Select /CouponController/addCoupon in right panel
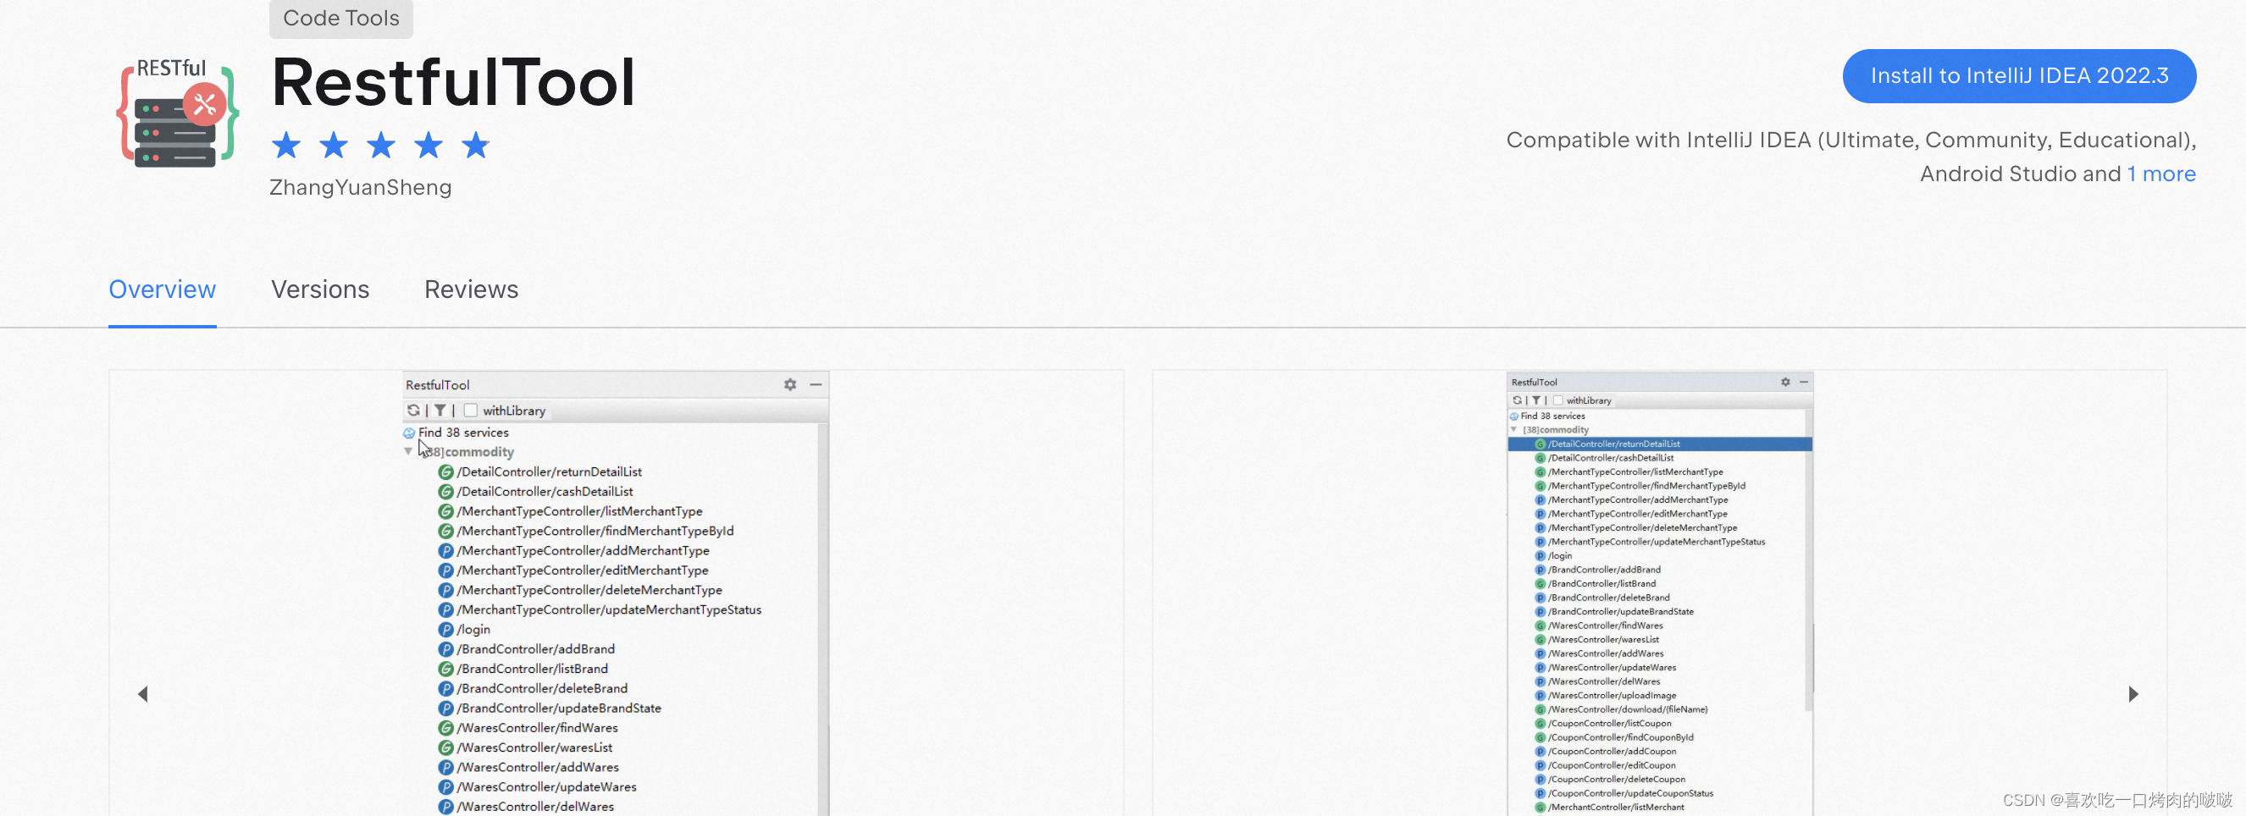2246x816 pixels. 1613,752
